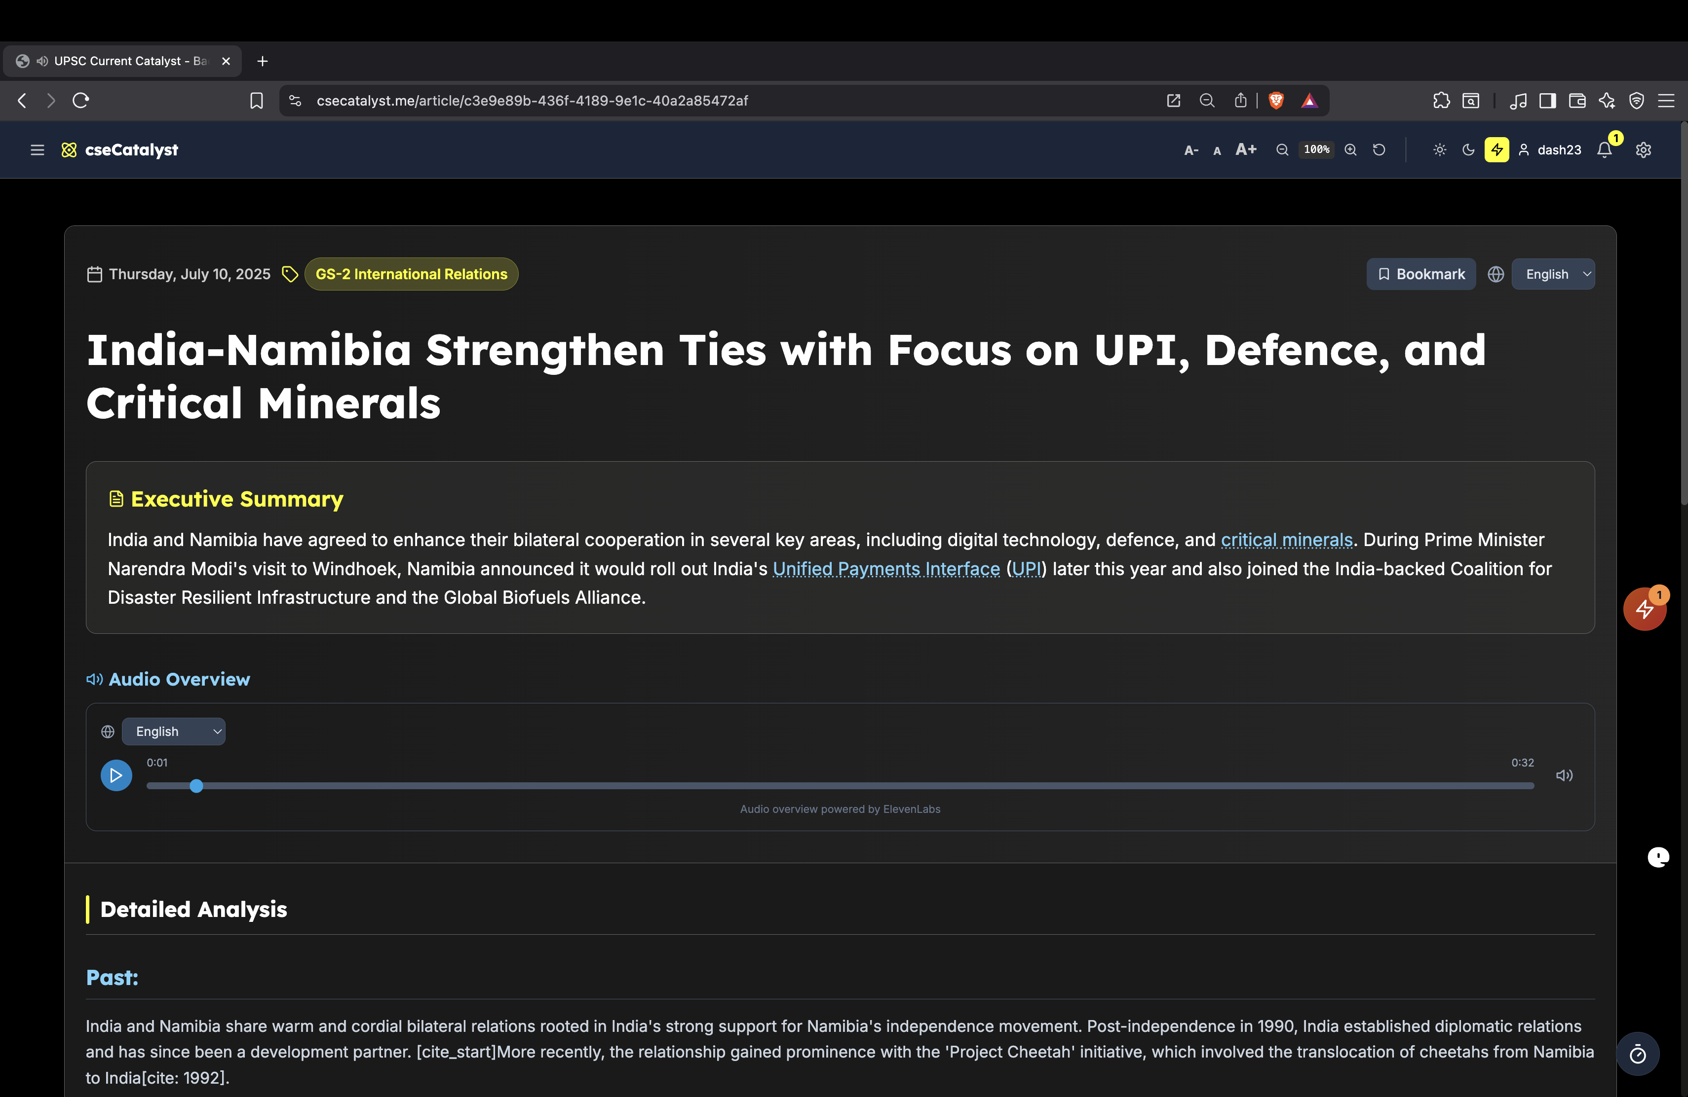
Task: Bookmark this article
Action: click(1420, 274)
